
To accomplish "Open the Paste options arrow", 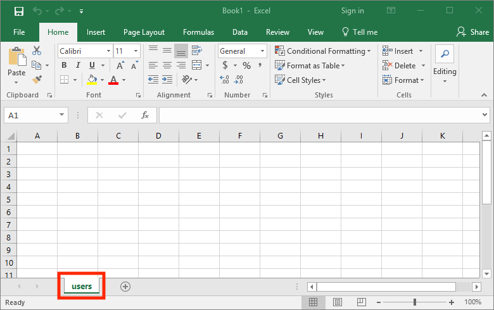I will 16,83.
